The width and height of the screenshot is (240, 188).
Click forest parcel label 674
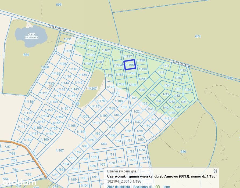click(x=198, y=36)
